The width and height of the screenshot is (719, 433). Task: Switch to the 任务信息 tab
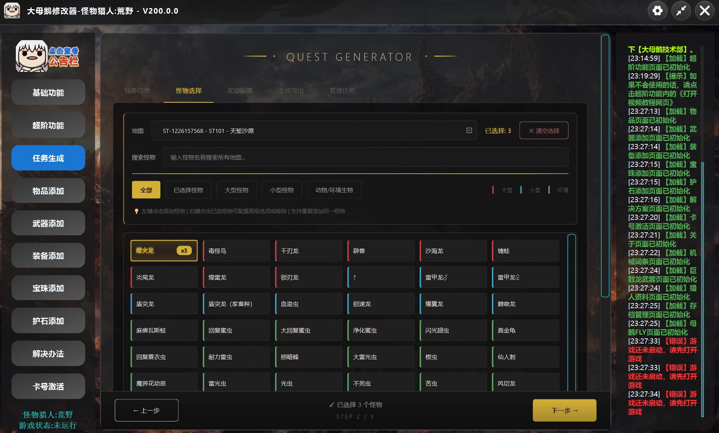(x=137, y=91)
